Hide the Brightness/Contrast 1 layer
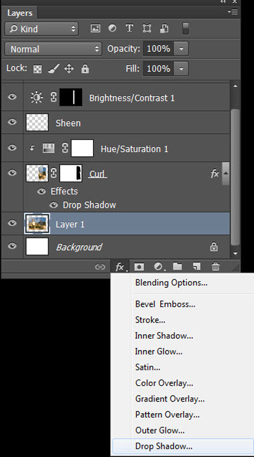This screenshot has width=254, height=457. tap(12, 97)
